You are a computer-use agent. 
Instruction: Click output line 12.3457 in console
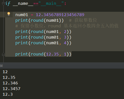pyautogui.click(x=12, y=89)
